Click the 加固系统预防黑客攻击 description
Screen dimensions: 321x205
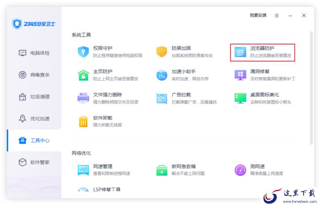coord(192,55)
